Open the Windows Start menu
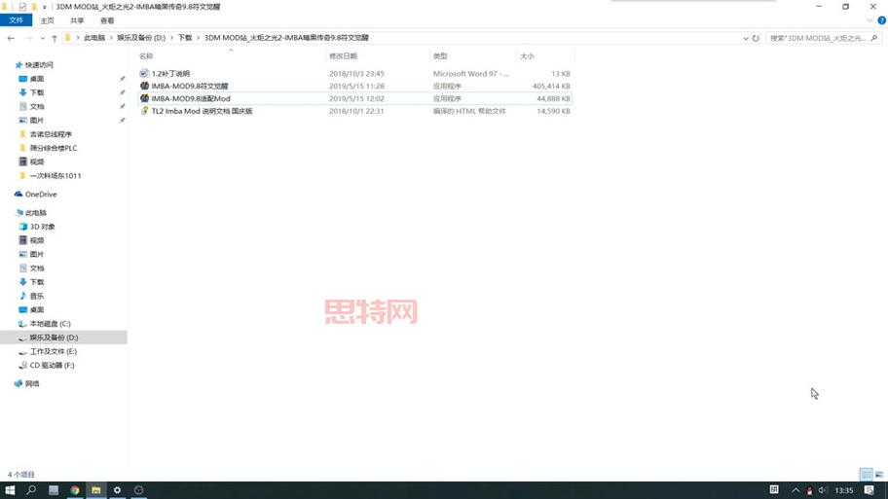 coord(10,490)
